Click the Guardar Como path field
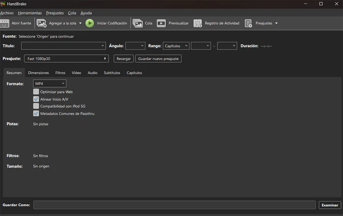Viewport: 343px width, 216px height. coord(174,205)
